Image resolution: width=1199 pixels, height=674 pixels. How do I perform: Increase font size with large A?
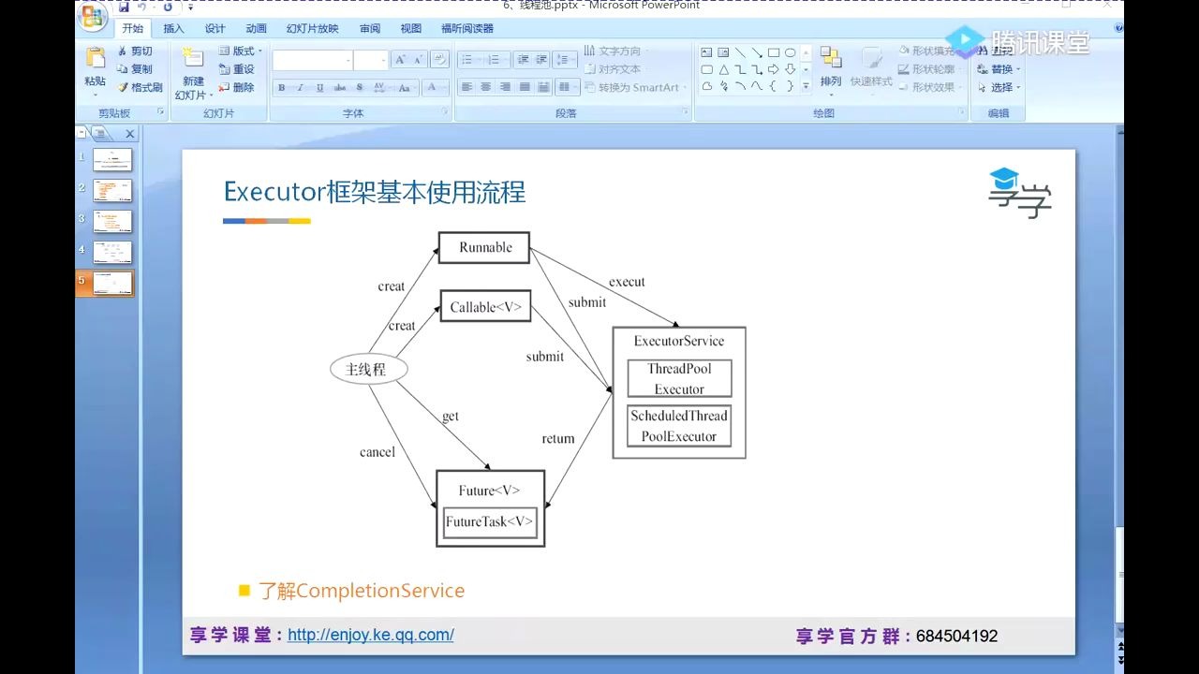(x=400, y=60)
